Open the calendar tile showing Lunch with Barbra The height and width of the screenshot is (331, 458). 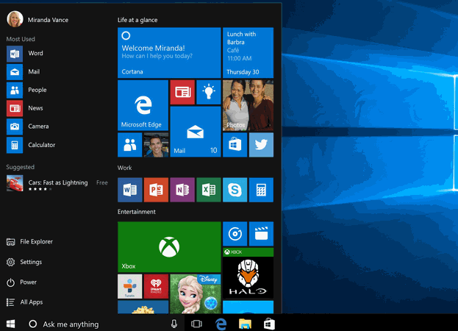pos(248,52)
